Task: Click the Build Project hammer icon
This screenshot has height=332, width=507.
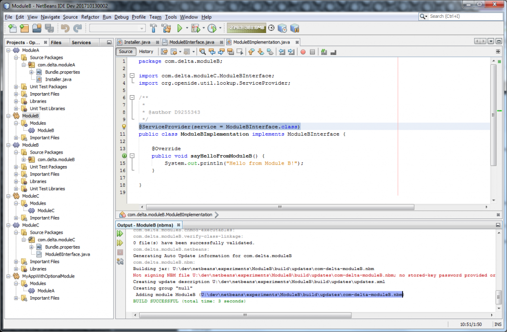Action: coord(153,28)
